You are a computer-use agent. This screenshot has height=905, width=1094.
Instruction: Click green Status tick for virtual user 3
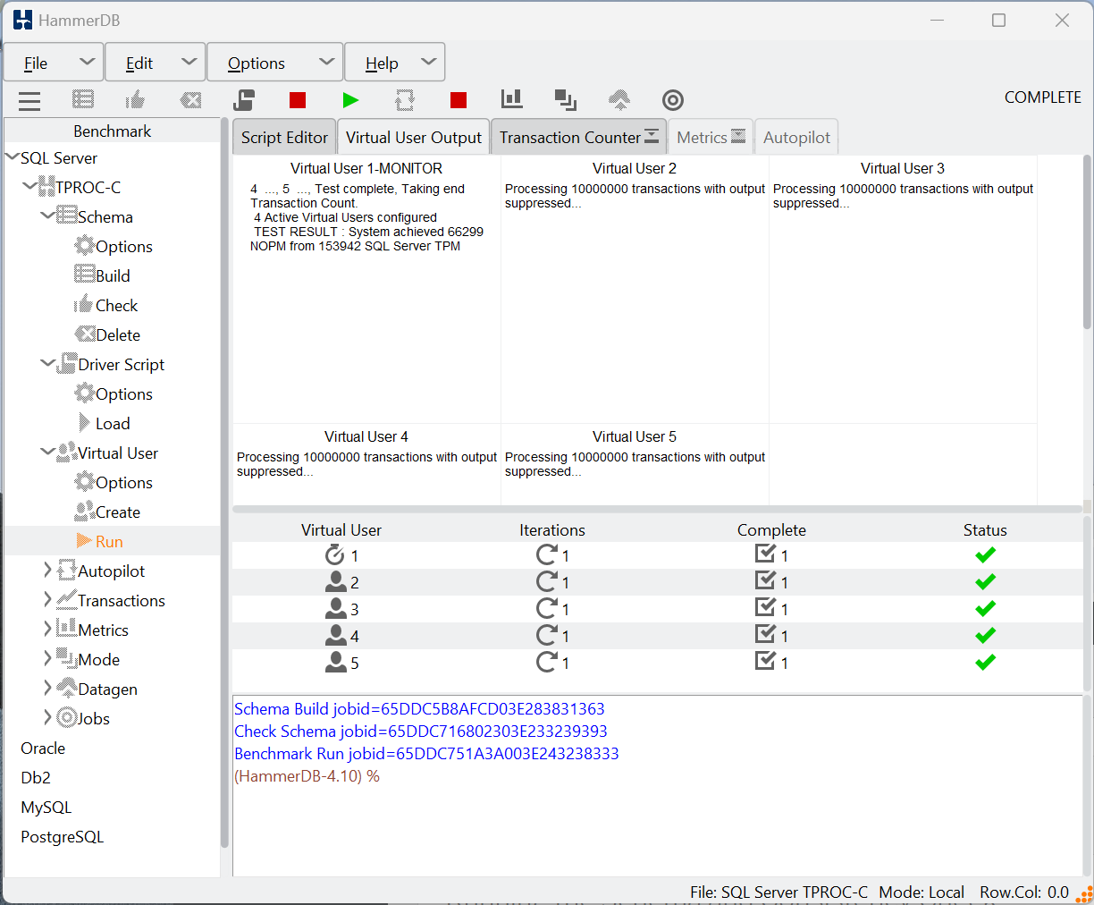pyautogui.click(x=986, y=609)
